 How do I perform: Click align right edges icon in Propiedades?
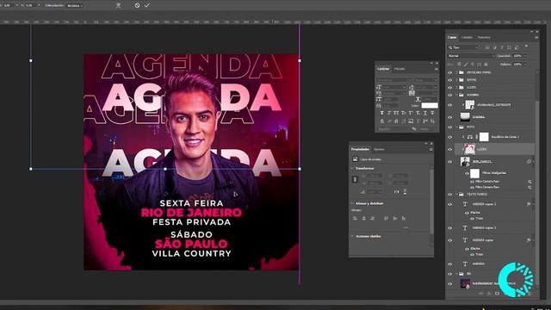373,218
